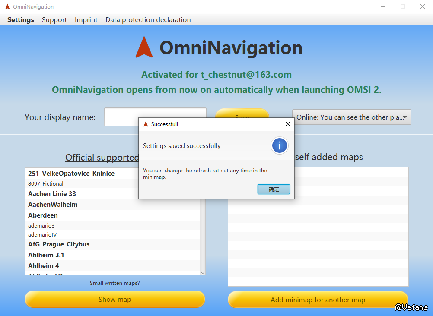The height and width of the screenshot is (316, 433).
Task: Open Data protection declaration menu
Action: (148, 19)
